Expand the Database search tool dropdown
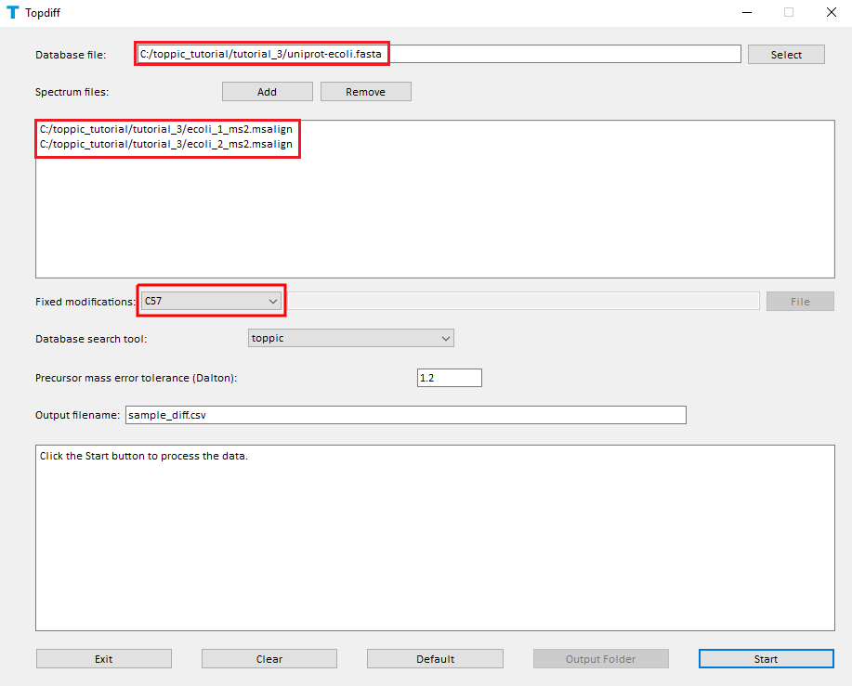 (350, 338)
